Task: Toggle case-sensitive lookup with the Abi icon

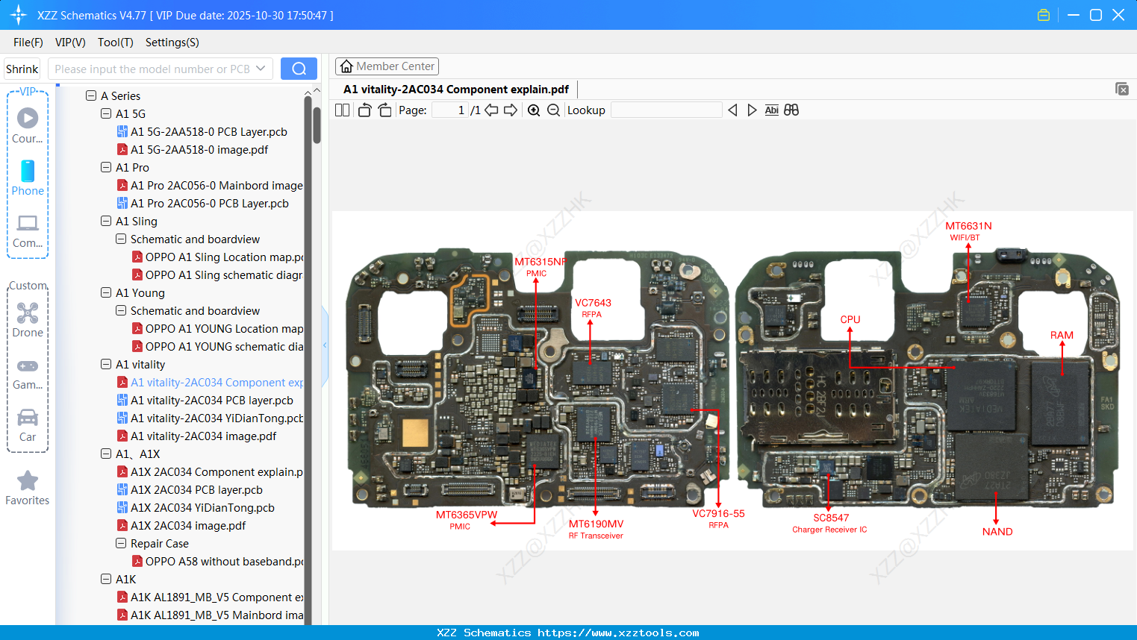Action: [x=771, y=110]
